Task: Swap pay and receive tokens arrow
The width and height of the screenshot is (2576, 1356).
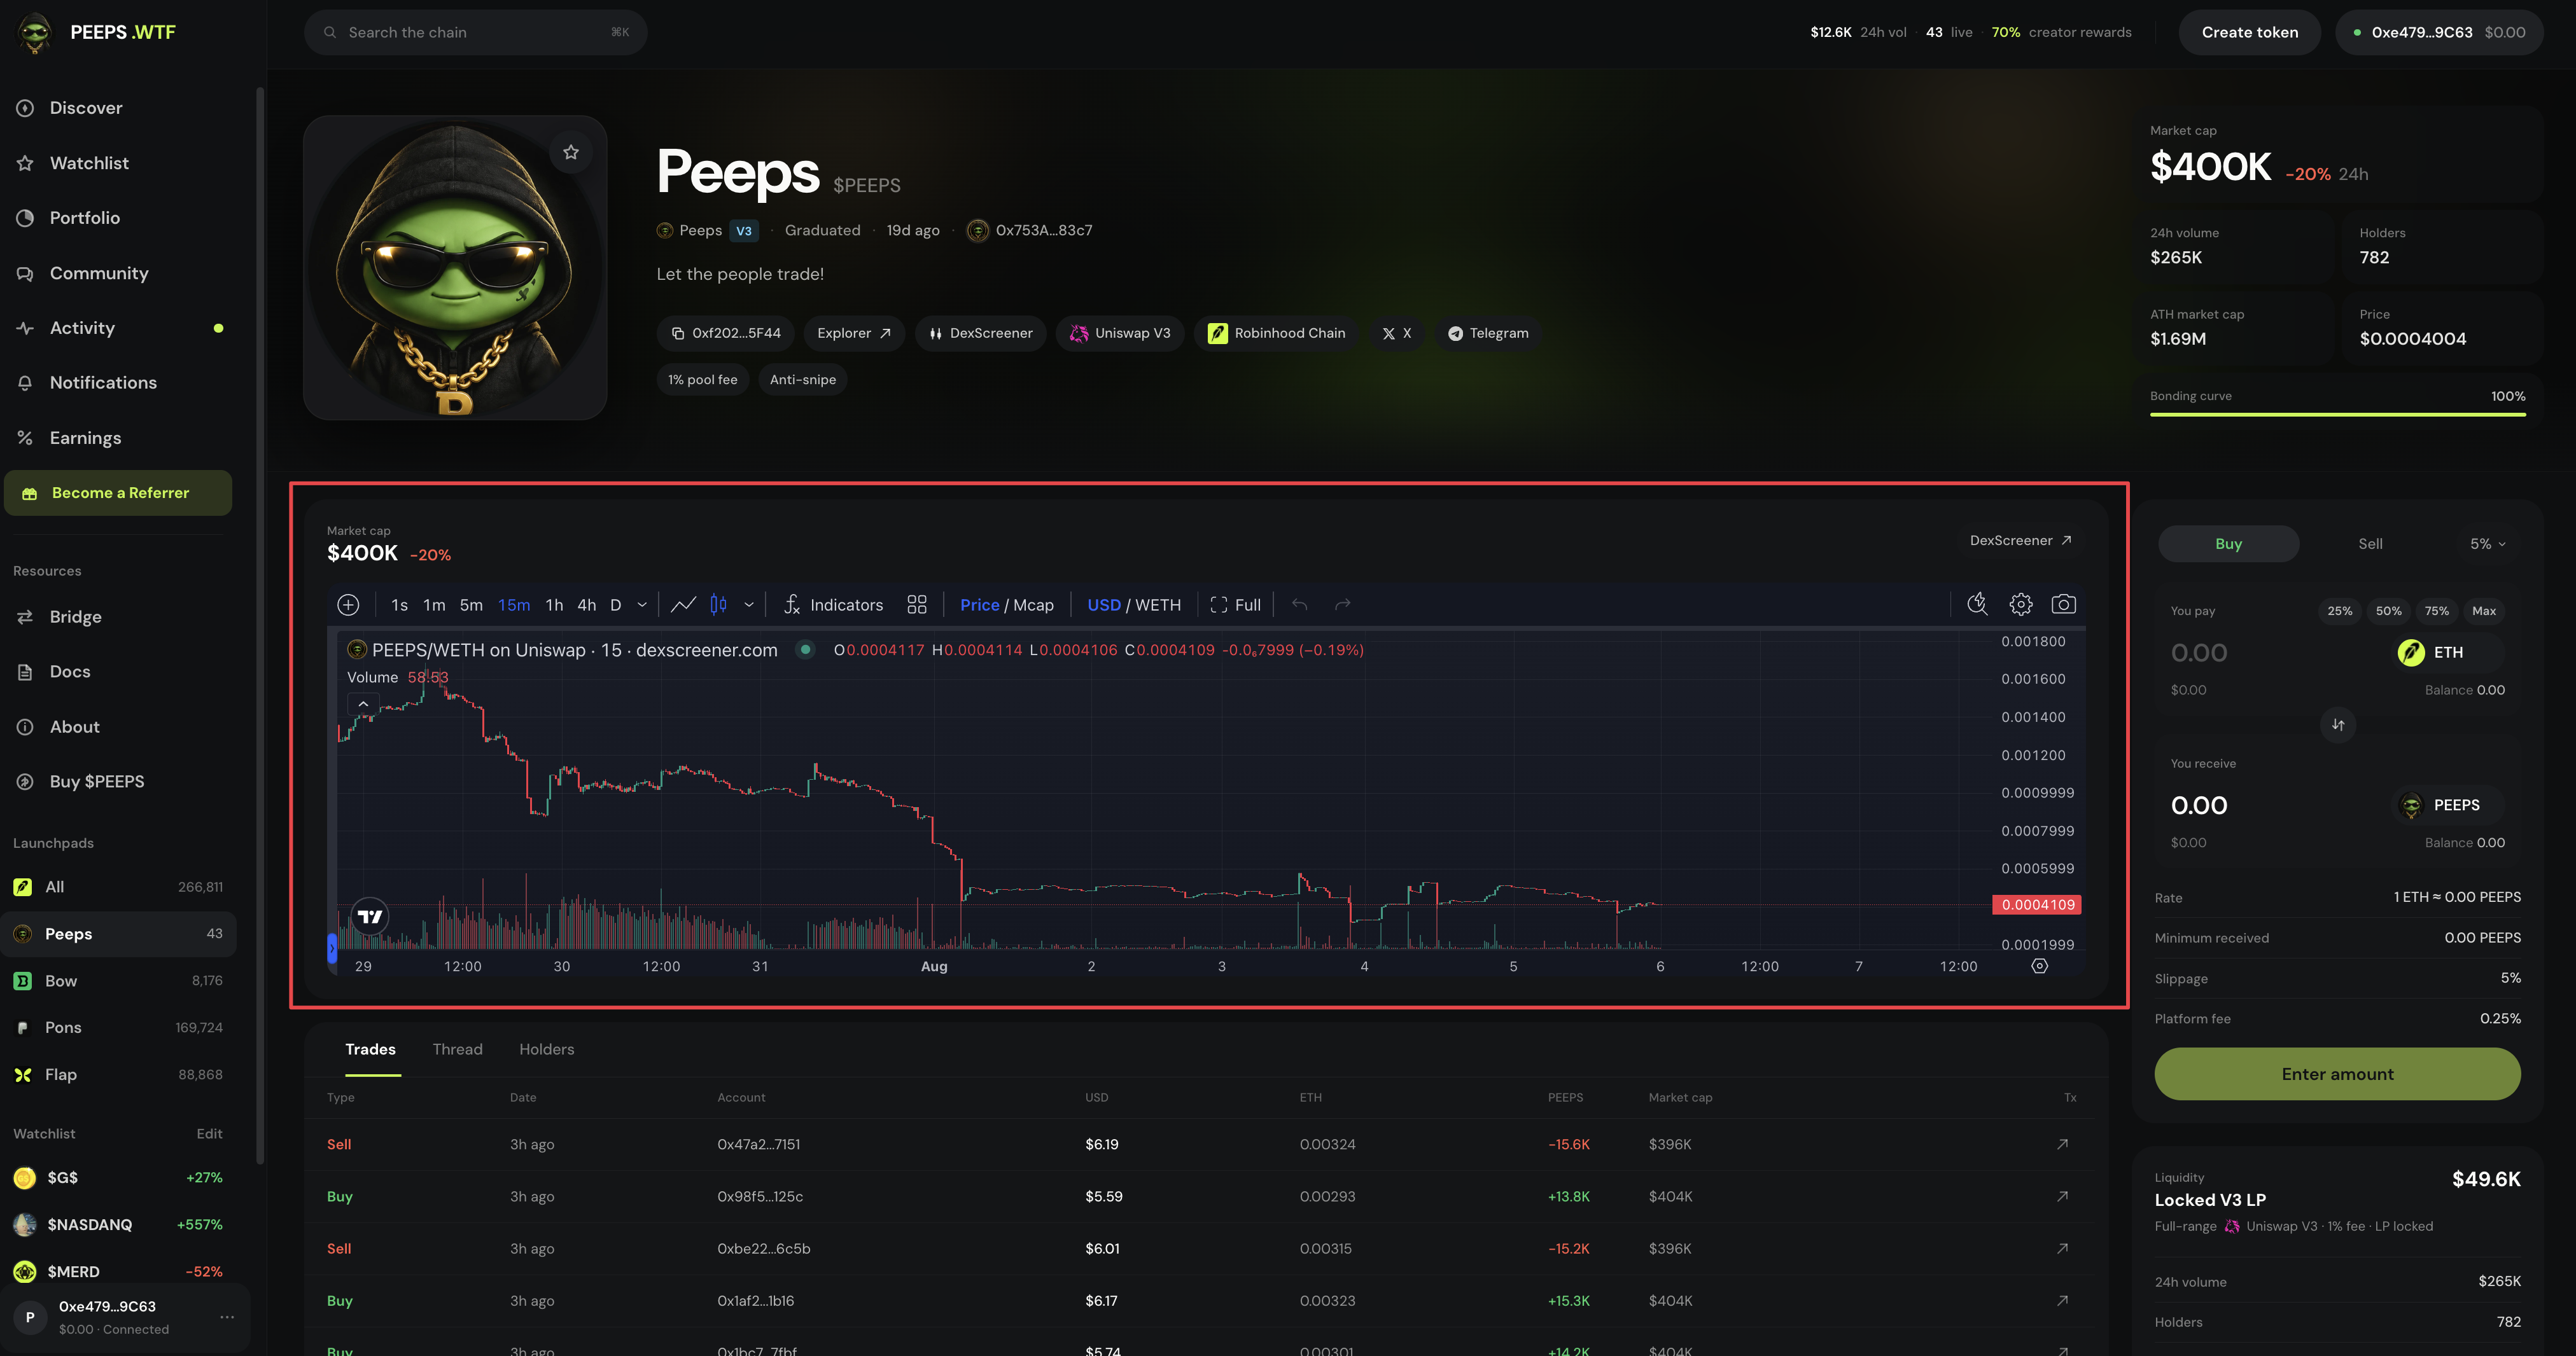Action: [x=2338, y=724]
